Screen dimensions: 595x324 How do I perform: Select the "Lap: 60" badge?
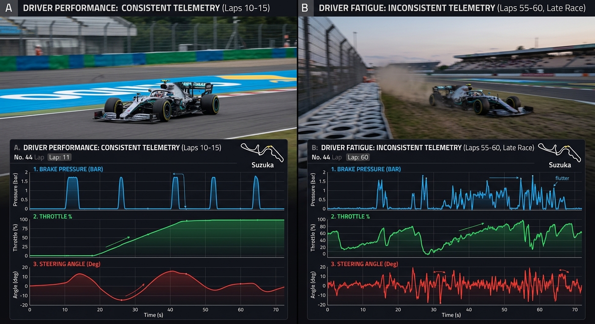(x=358, y=157)
